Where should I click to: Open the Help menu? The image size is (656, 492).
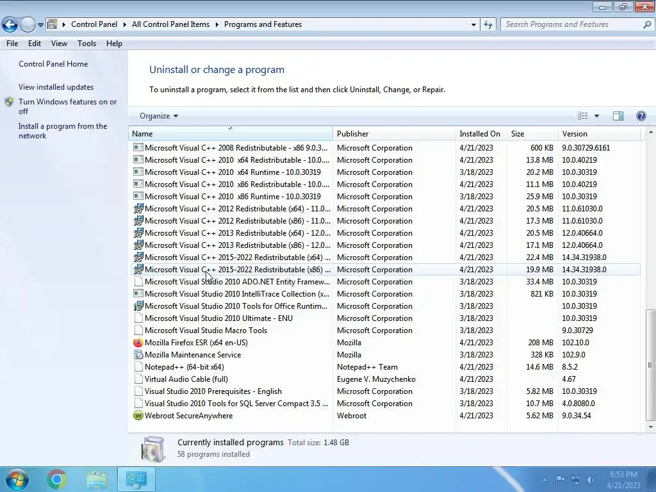pos(114,44)
